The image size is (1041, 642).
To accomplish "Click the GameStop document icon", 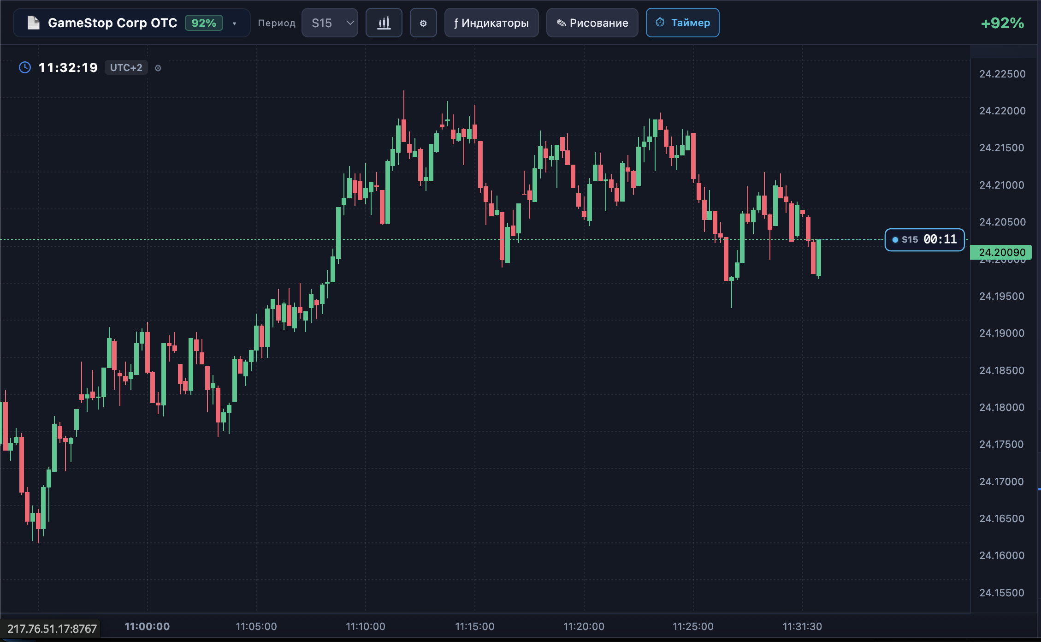I will (x=34, y=23).
